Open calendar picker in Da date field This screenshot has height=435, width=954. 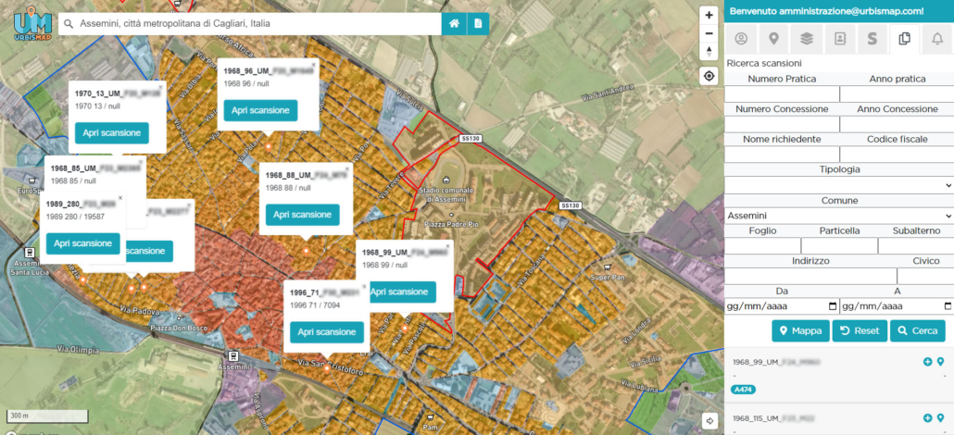click(x=833, y=306)
